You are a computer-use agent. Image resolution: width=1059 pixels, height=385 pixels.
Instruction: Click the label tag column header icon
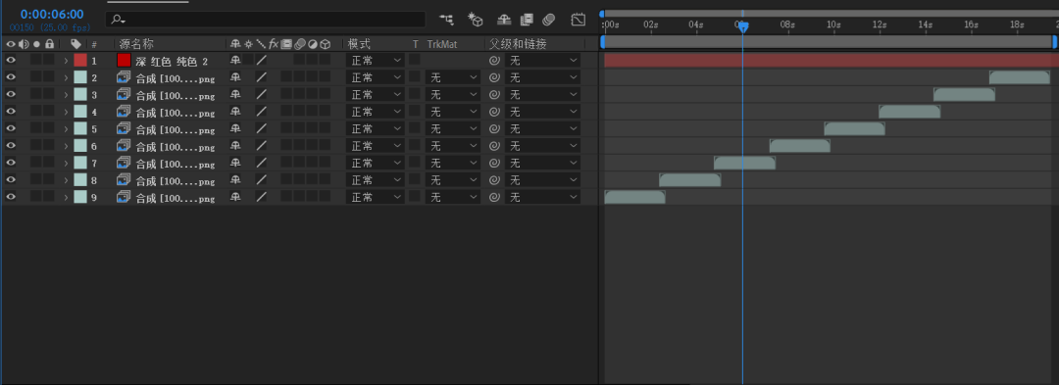(x=76, y=44)
